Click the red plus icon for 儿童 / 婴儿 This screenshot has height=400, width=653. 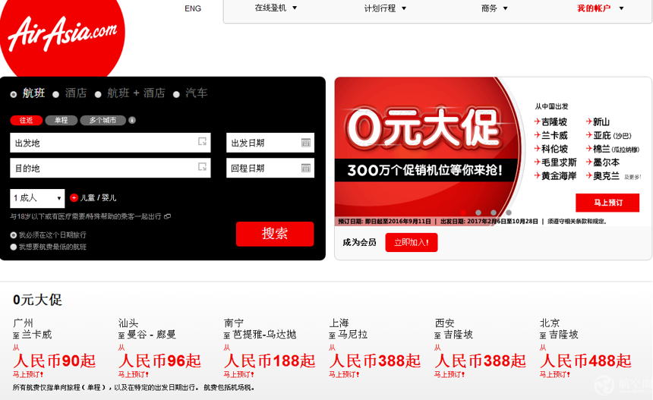click(x=74, y=197)
